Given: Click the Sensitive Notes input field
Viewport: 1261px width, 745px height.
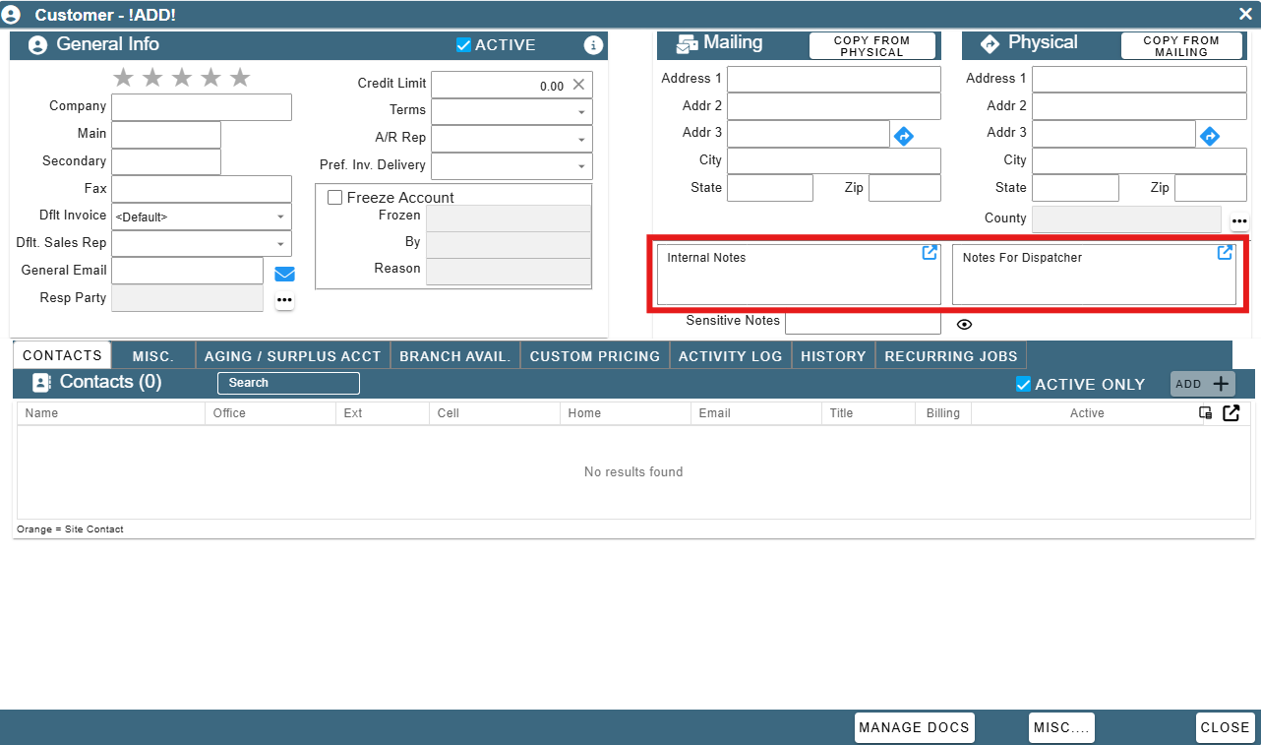Looking at the screenshot, I should (x=863, y=322).
